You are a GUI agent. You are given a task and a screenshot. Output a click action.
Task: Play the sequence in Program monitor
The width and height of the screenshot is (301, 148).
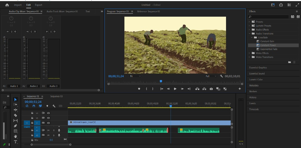pos(175,89)
